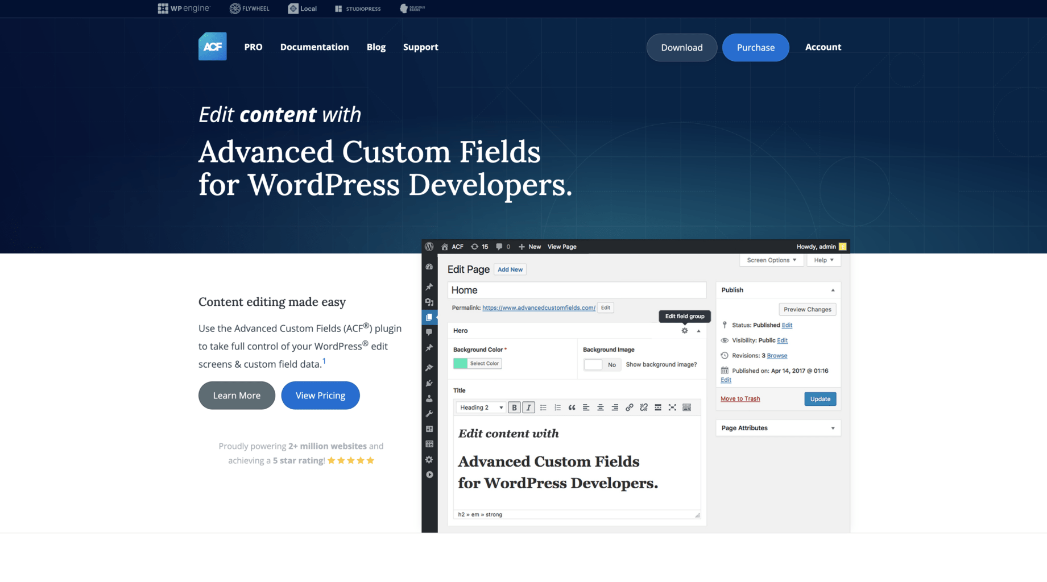Open the Comments icon in WordPress sidebar
The width and height of the screenshot is (1047, 582).
coord(429,332)
